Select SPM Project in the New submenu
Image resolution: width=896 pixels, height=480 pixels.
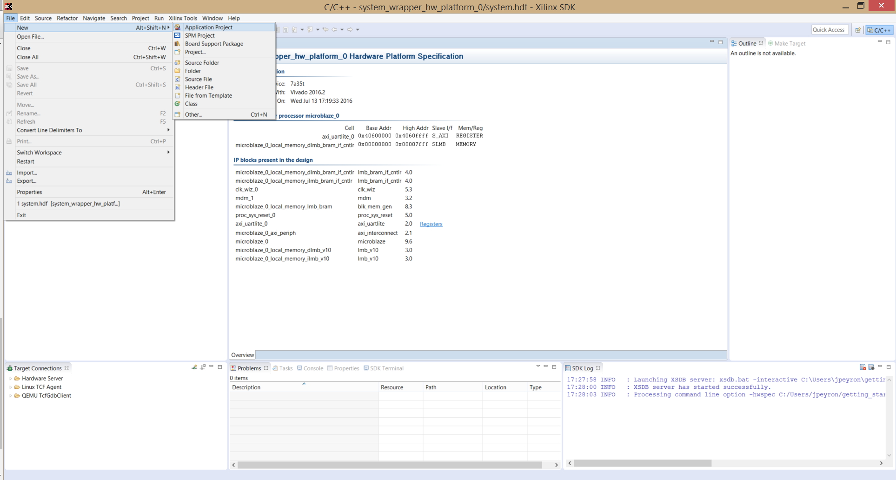(x=224, y=35)
